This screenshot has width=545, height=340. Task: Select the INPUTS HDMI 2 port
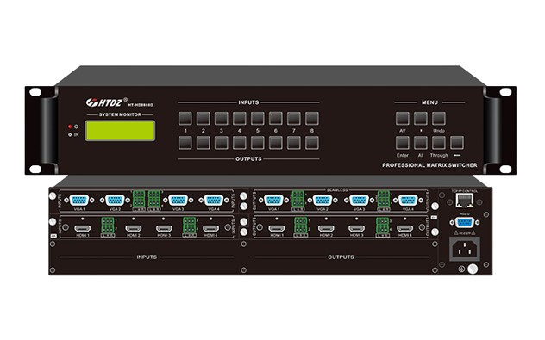pos(134,229)
